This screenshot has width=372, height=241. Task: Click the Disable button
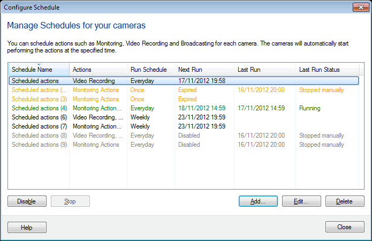(x=27, y=201)
